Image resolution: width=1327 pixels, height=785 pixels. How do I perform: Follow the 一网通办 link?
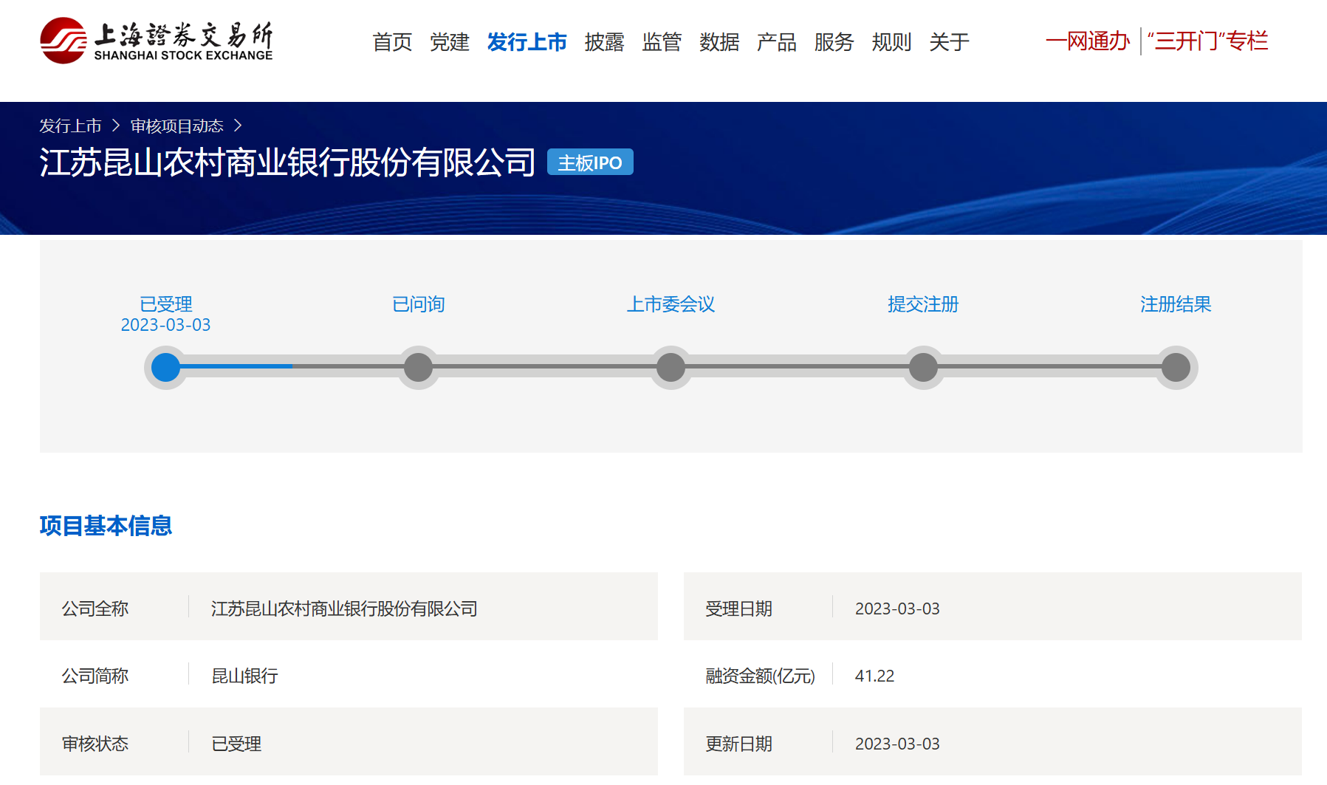1088,41
